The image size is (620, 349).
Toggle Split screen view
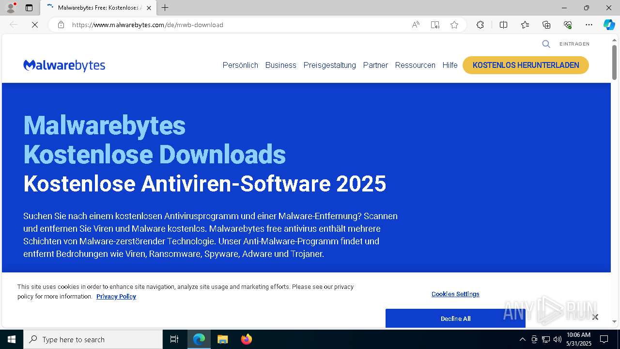(503, 25)
